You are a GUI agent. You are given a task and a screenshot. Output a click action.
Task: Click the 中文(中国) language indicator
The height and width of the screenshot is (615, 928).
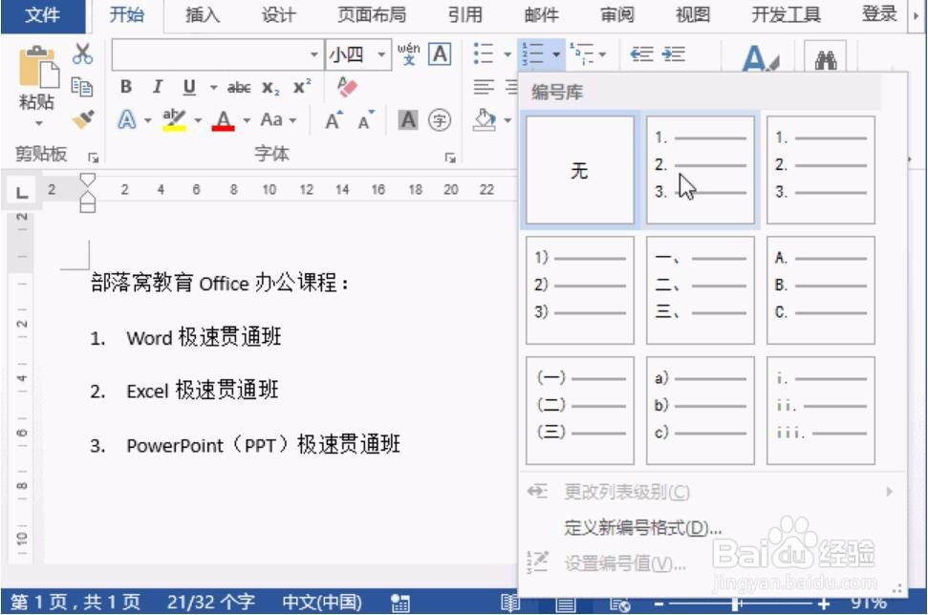pos(322,602)
